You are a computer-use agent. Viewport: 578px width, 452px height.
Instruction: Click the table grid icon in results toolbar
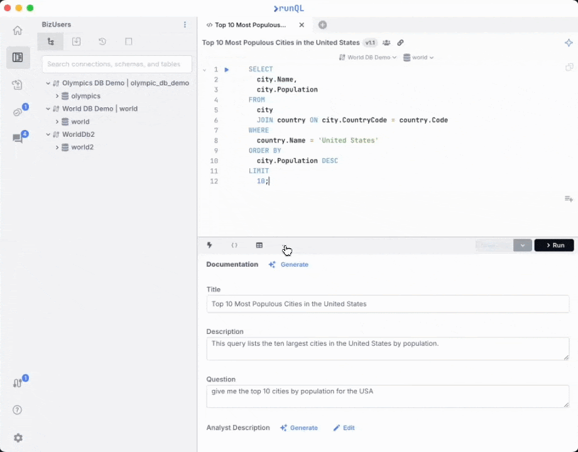tap(259, 245)
